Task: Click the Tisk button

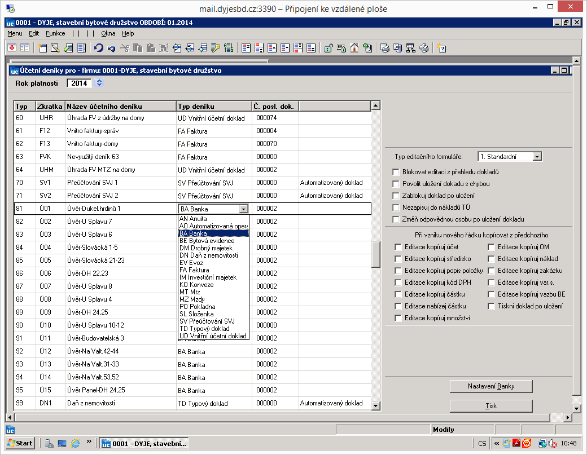Action: (x=491, y=406)
